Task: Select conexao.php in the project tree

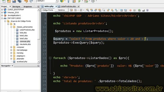Action: tap(25, 41)
